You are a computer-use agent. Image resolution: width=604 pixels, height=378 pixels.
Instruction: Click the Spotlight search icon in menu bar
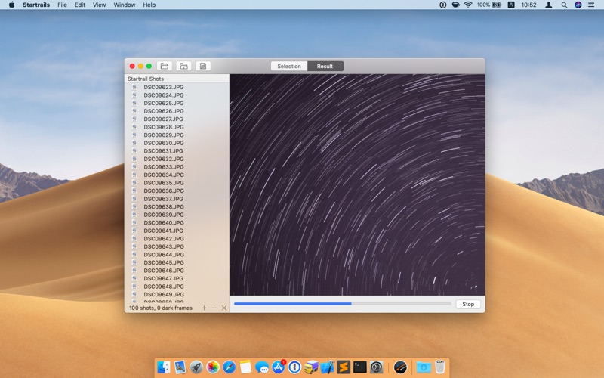coord(564,5)
